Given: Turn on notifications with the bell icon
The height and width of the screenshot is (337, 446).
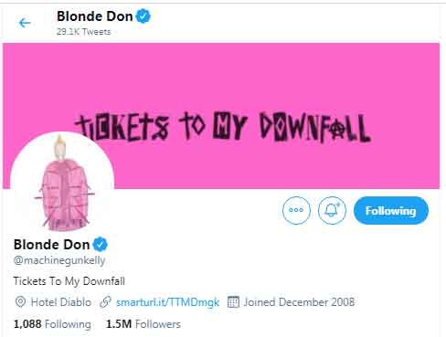Looking at the screenshot, I should [332, 210].
